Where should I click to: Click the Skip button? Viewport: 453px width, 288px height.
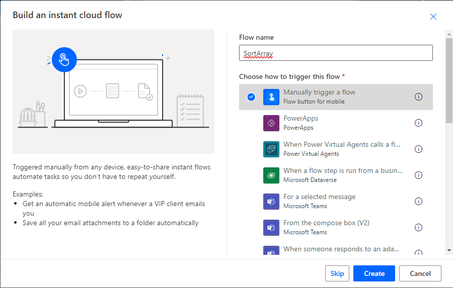pos(337,273)
